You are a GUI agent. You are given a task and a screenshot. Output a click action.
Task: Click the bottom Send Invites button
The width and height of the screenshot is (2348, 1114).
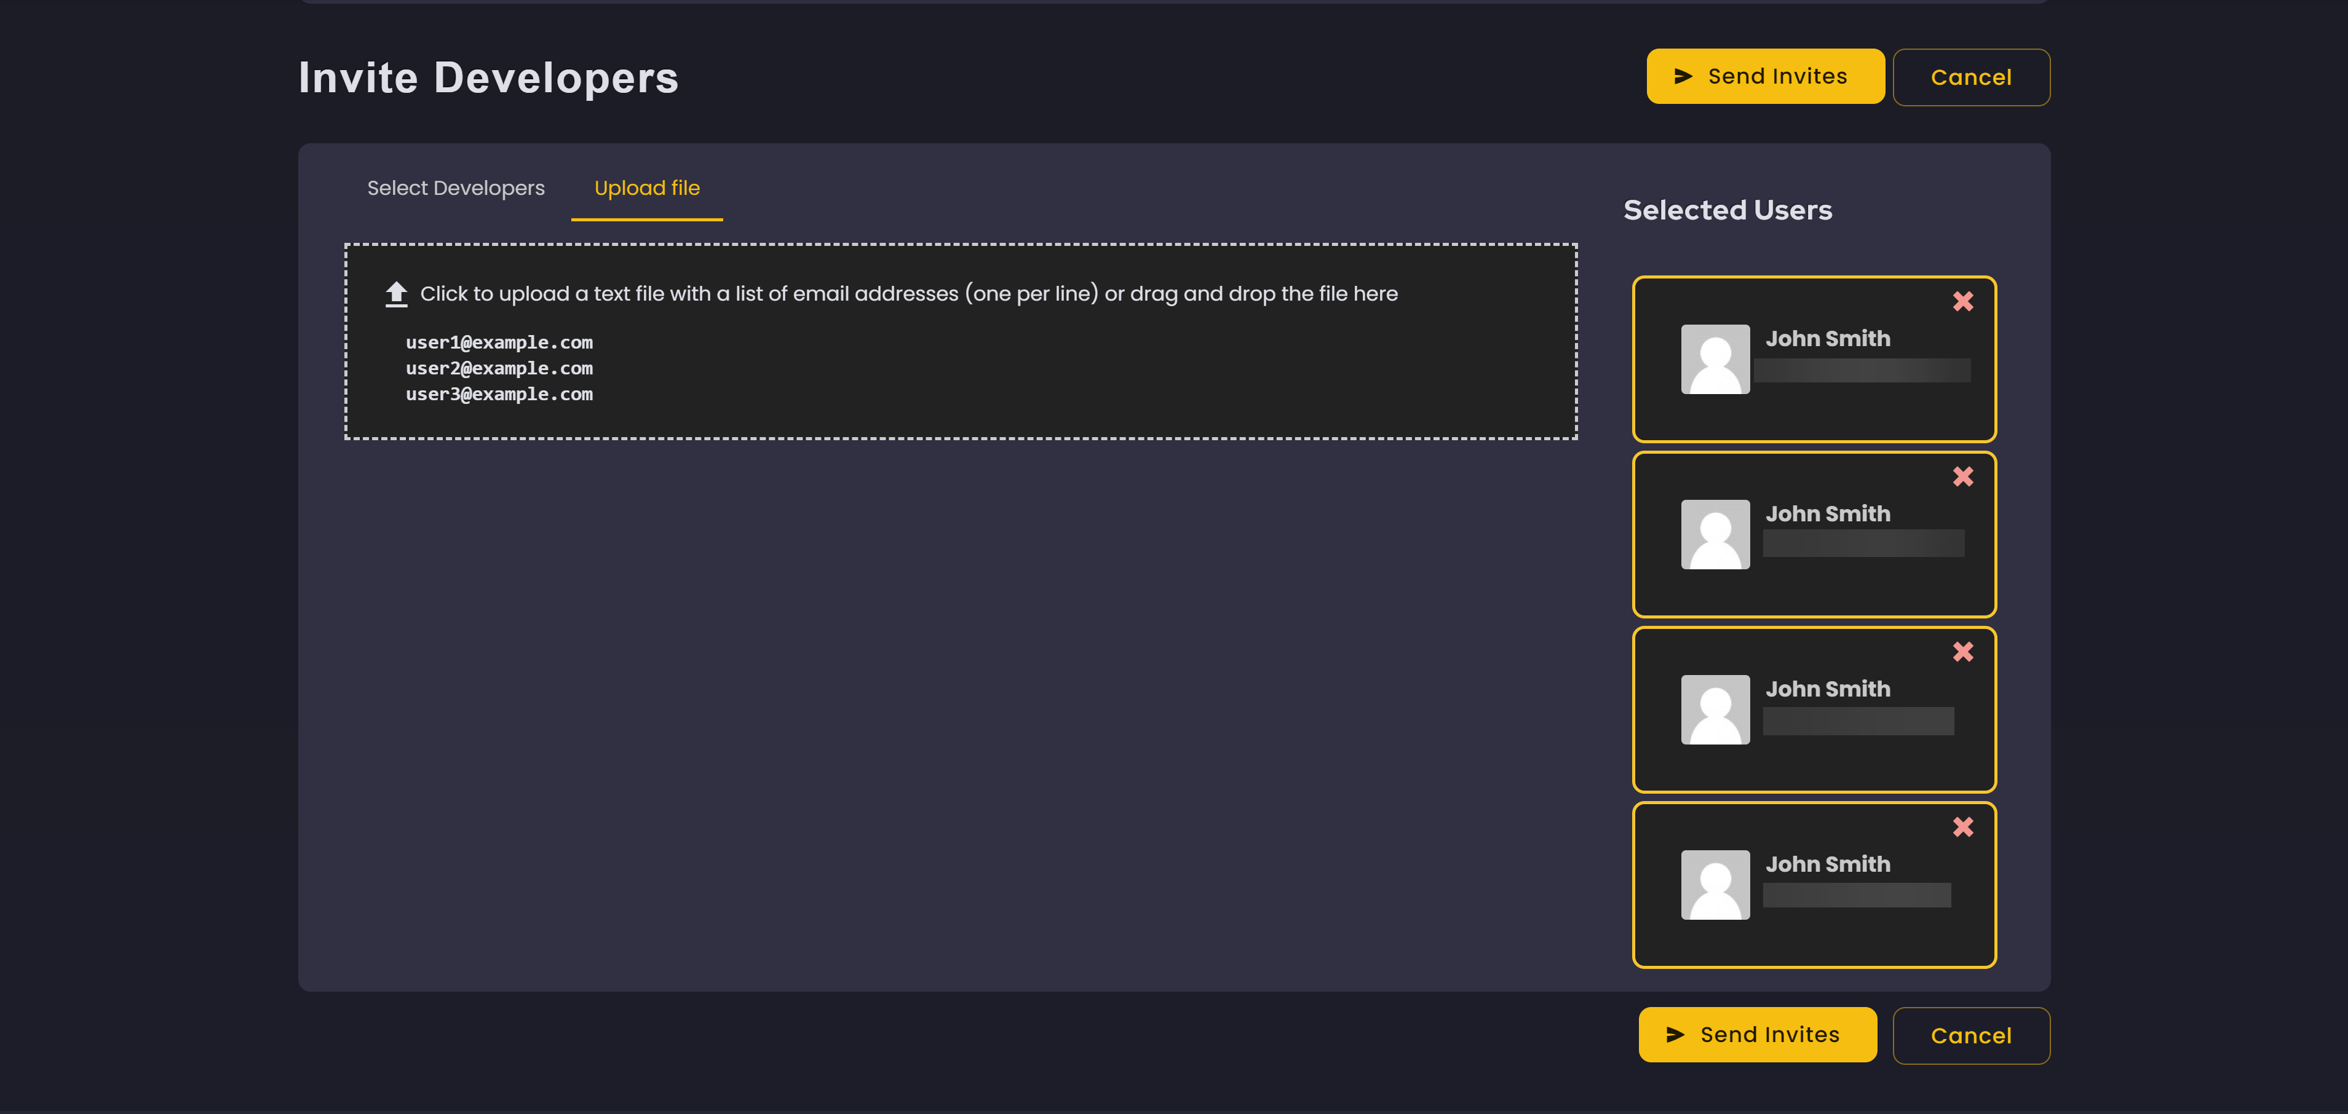[1758, 1035]
